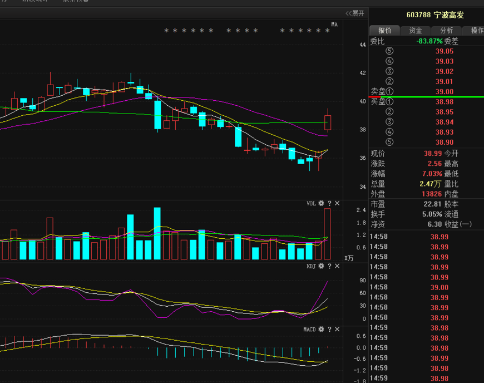Open KDJ indicator settings gear
This screenshot has width=484, height=383.
(x=322, y=266)
